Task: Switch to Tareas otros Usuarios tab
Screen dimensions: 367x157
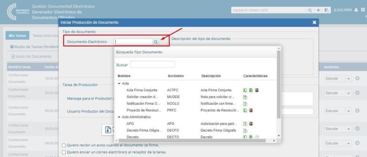Action: click(x=46, y=36)
